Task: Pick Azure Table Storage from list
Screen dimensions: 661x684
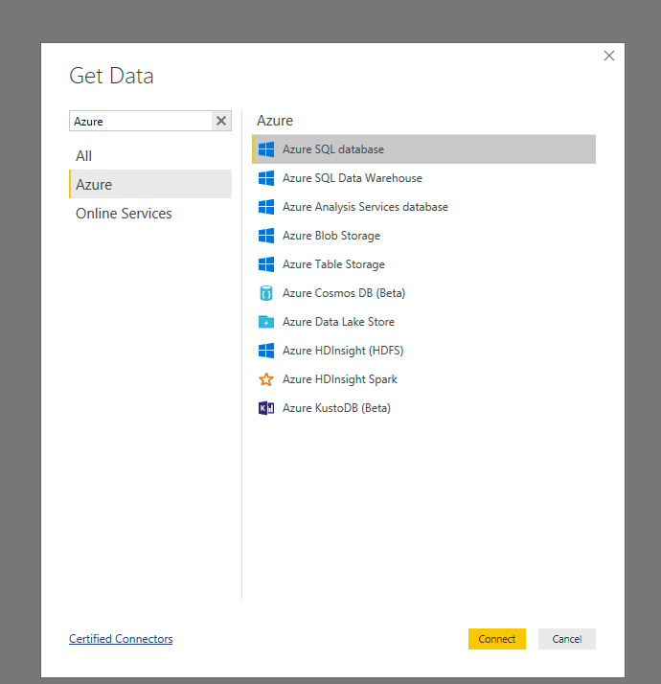Action: coord(423,264)
